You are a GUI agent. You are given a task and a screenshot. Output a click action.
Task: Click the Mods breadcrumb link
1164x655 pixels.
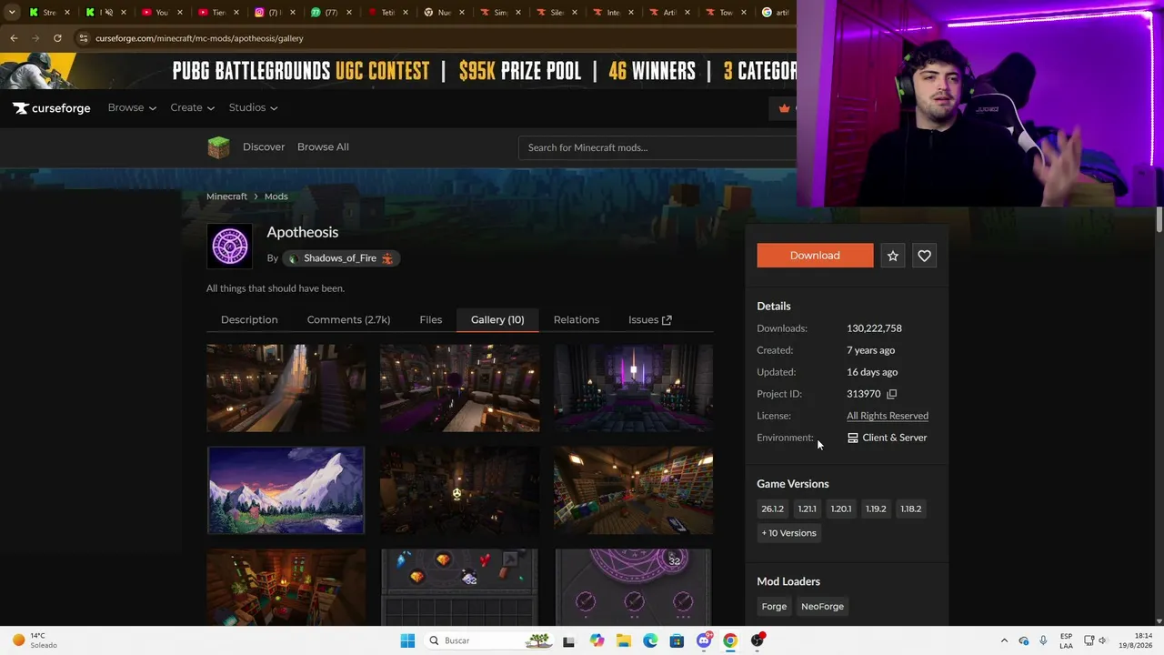click(x=276, y=196)
